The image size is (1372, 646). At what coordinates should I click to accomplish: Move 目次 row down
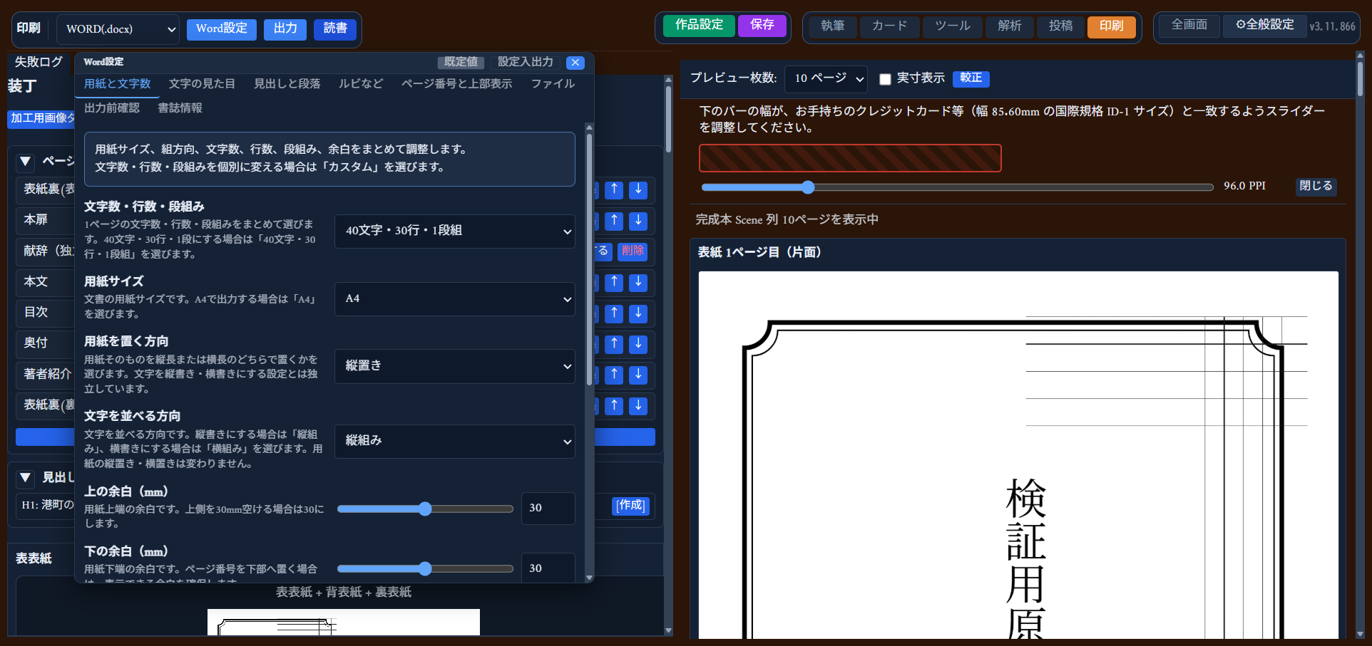[638, 313]
